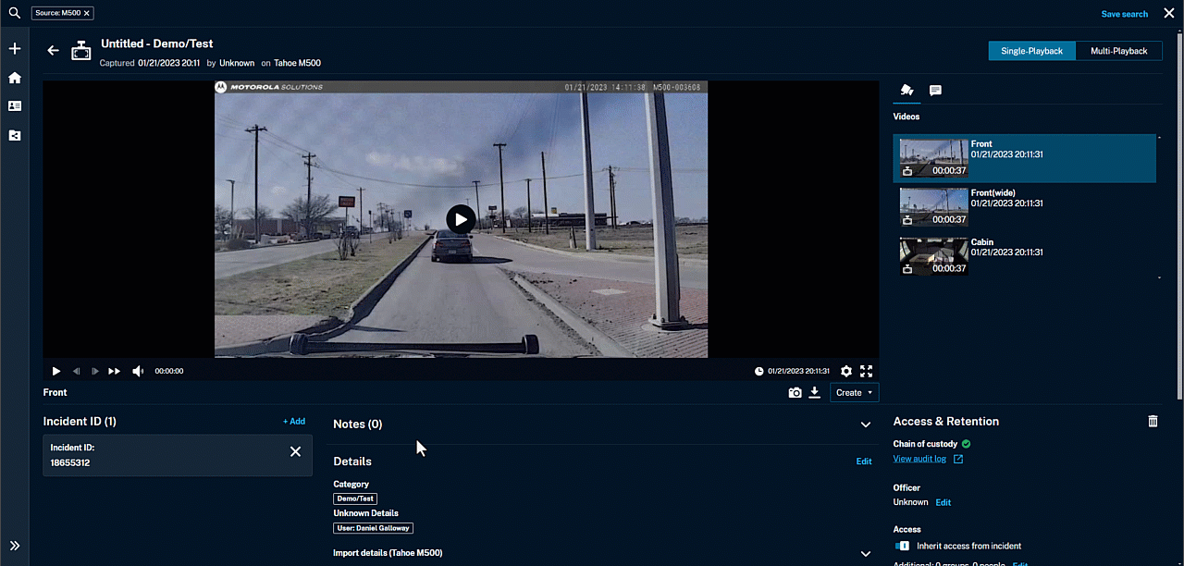This screenshot has height=566, width=1184.
Task: Mute the video volume
Action: [138, 371]
